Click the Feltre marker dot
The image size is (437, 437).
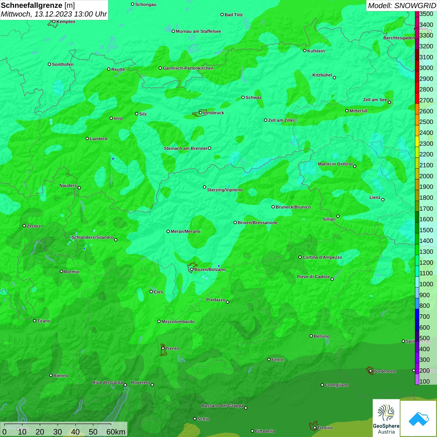click(x=269, y=360)
